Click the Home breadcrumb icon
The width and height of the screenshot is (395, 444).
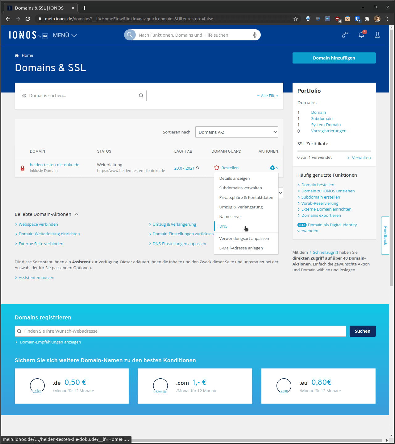(17, 55)
